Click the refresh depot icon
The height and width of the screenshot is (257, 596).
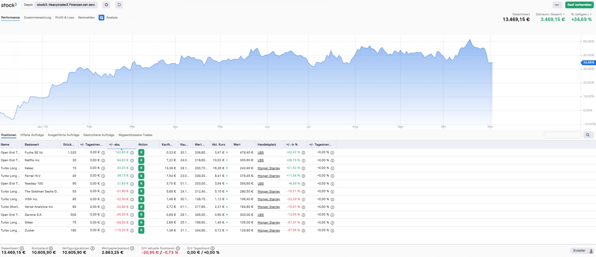tap(119, 5)
